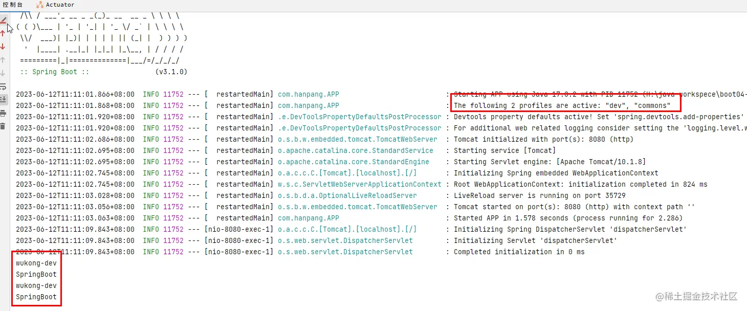
Task: Jump to previous stack trace (red up arrow)
Action: point(3,33)
